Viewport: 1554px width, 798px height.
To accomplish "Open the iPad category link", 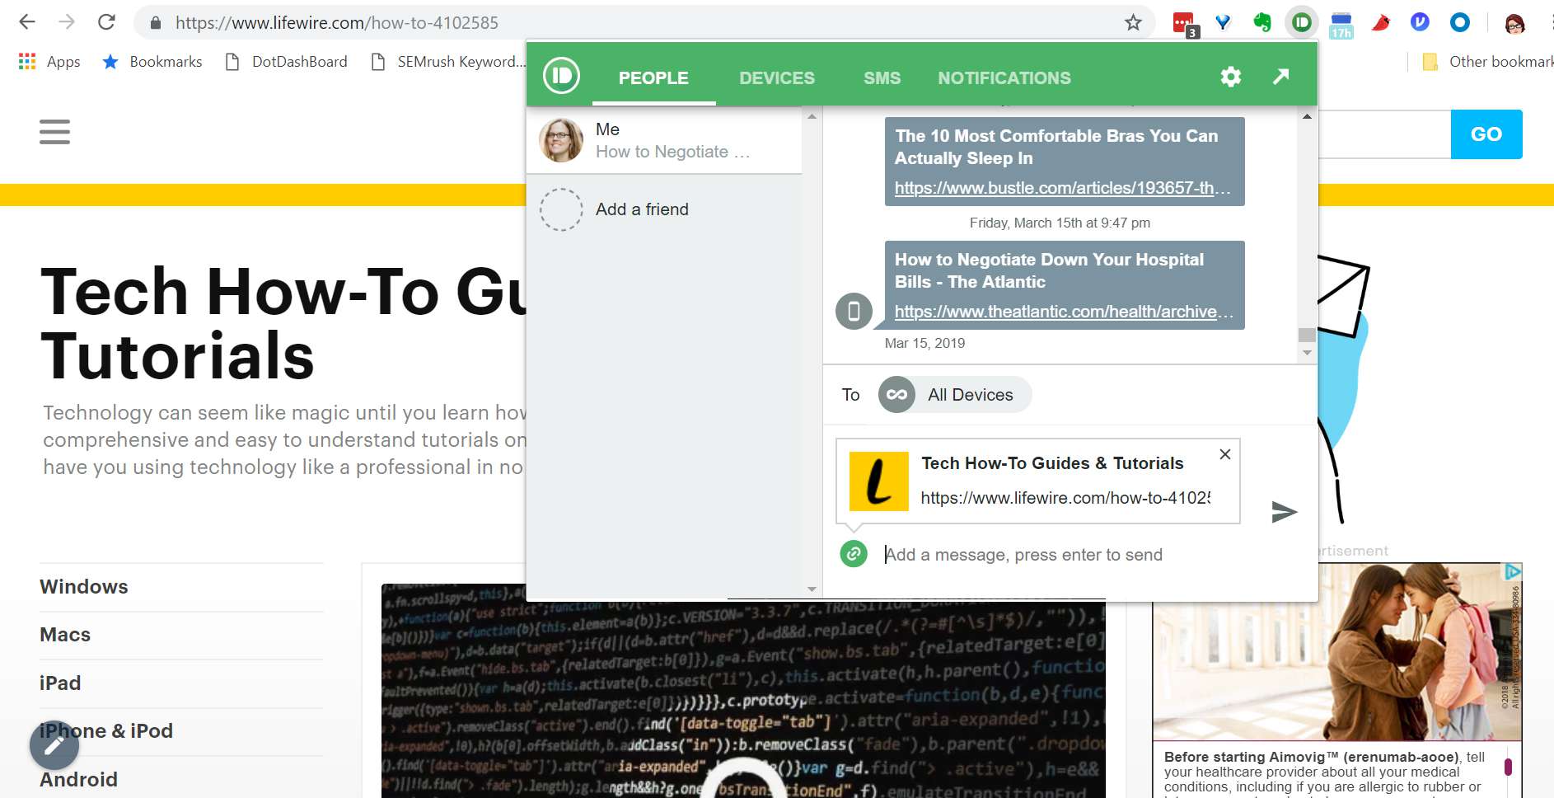I will tap(60, 683).
